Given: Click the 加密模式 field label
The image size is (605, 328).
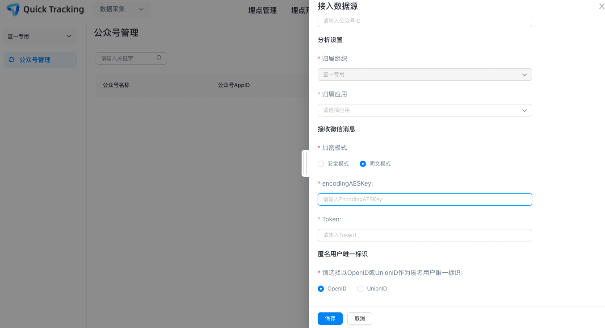Looking at the screenshot, I should 335,148.
